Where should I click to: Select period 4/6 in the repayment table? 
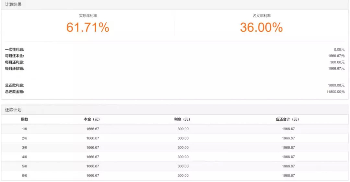(25, 157)
